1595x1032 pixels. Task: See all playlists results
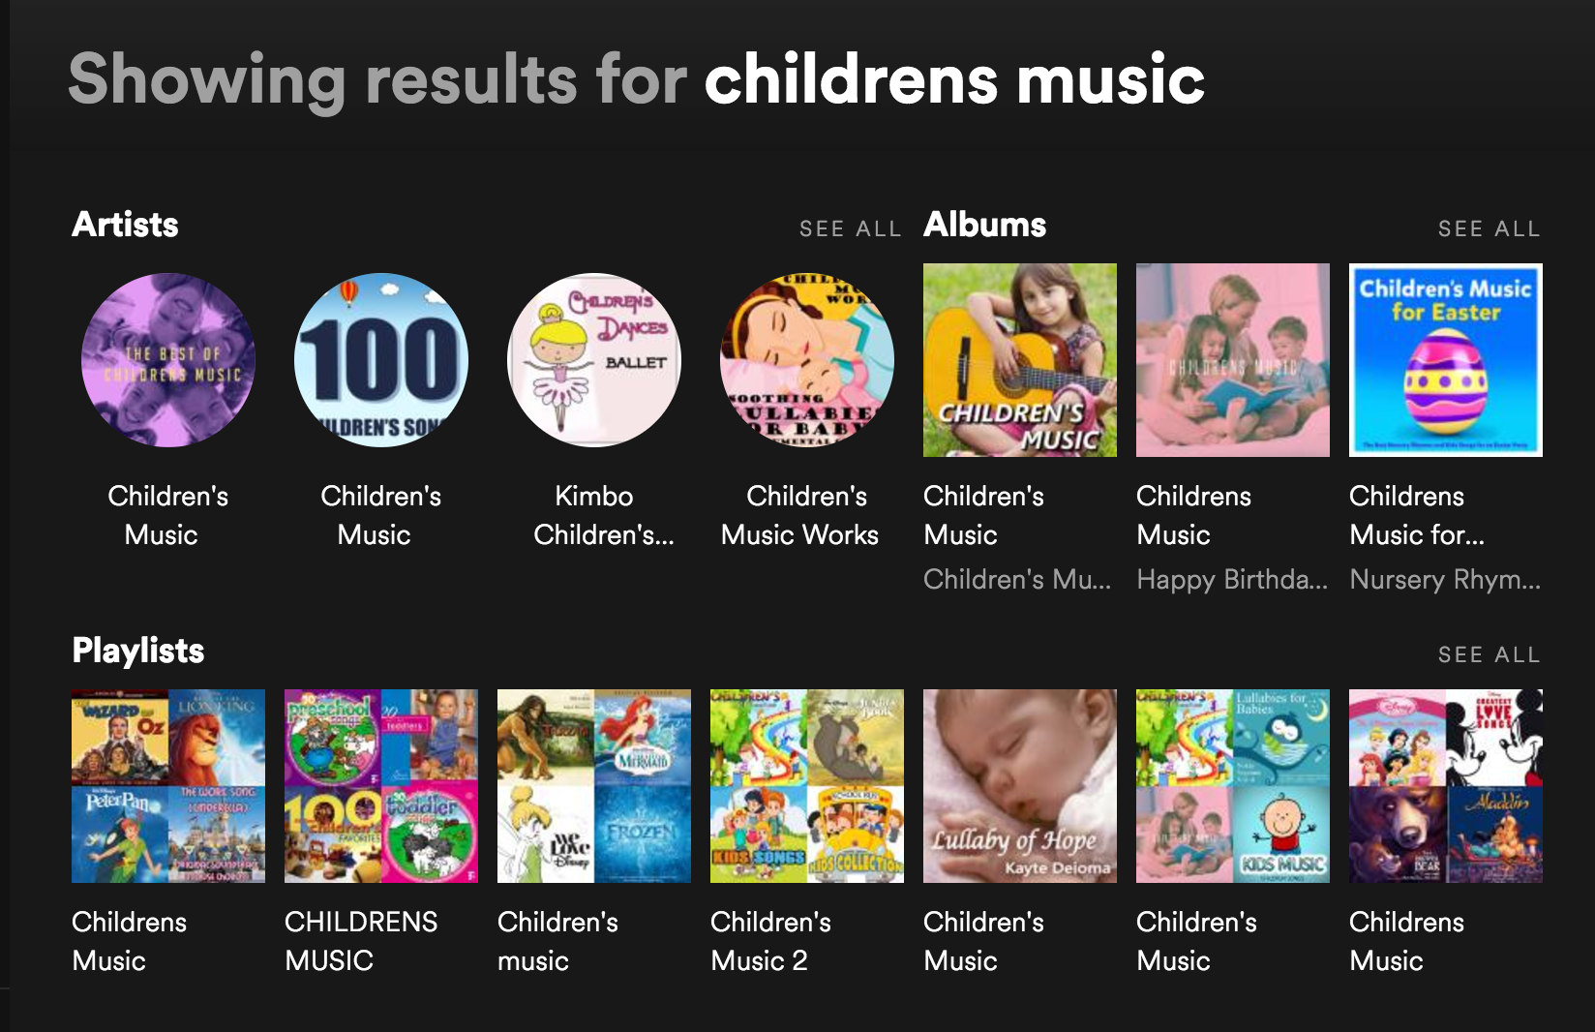[1489, 655]
